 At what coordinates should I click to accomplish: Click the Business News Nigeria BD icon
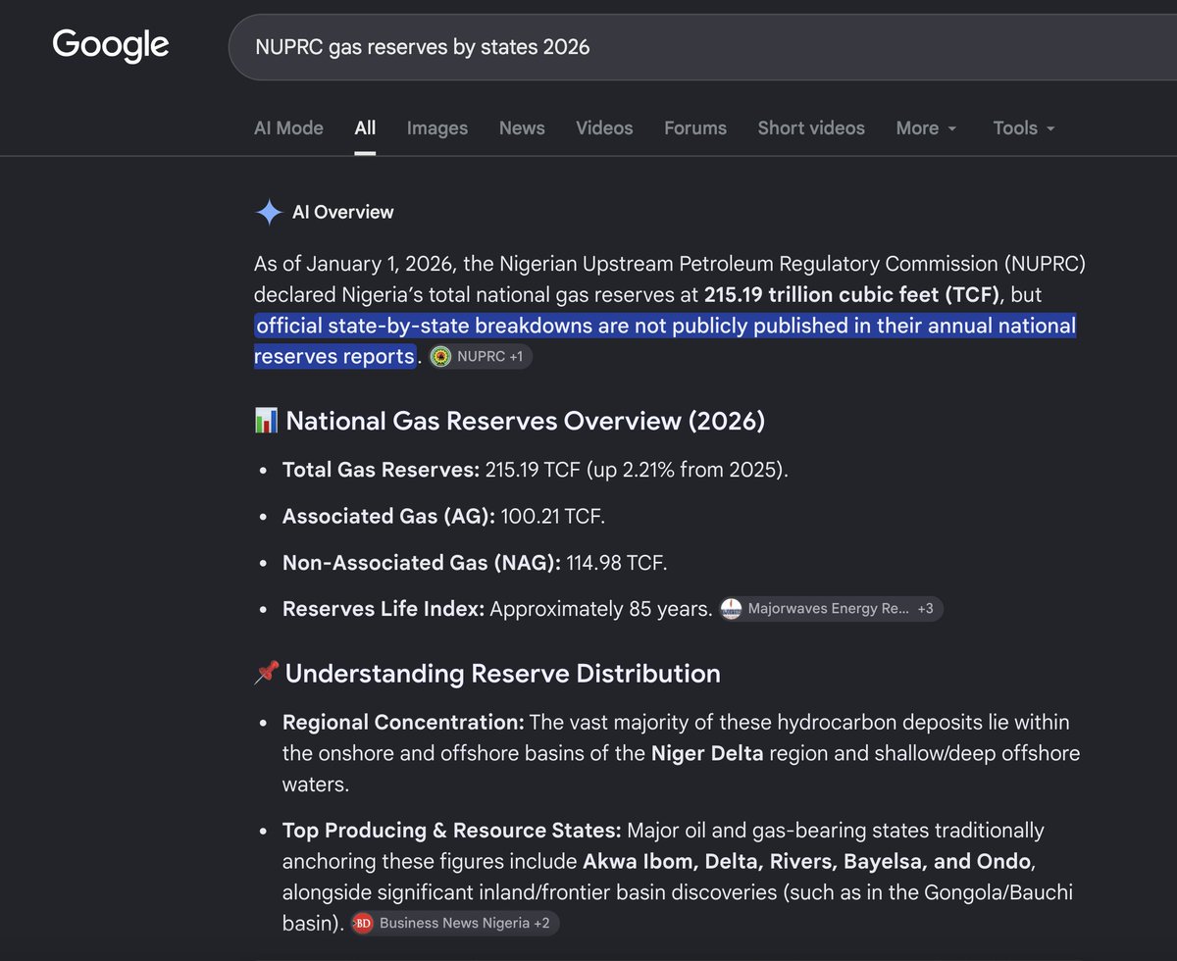[x=364, y=923]
